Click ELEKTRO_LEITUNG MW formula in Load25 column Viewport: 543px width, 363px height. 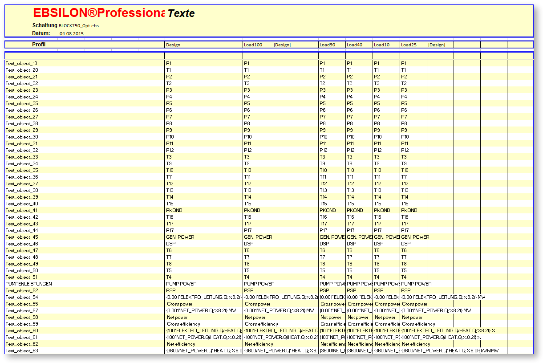click(x=443, y=297)
